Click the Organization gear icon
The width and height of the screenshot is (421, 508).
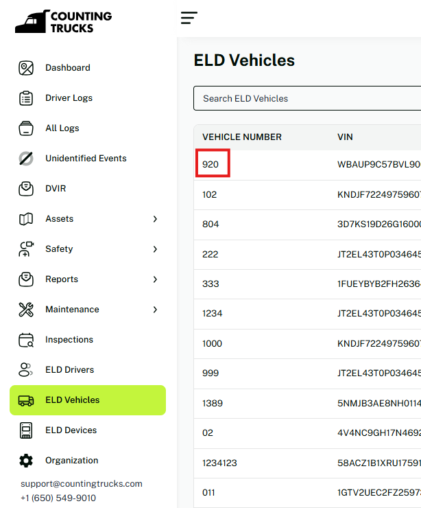(x=26, y=461)
